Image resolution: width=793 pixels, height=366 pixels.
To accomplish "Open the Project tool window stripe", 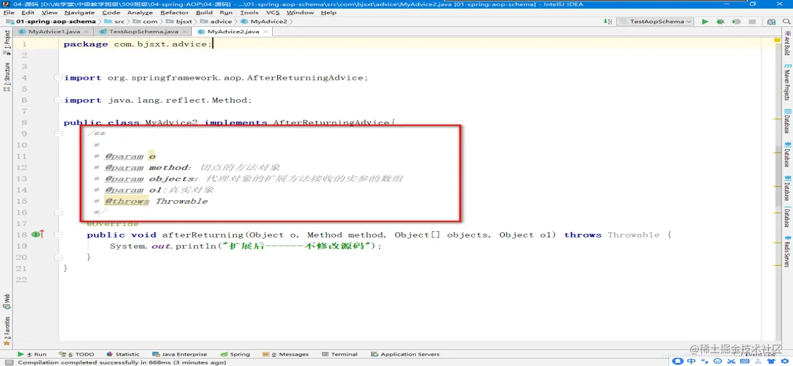I will 7,42.
